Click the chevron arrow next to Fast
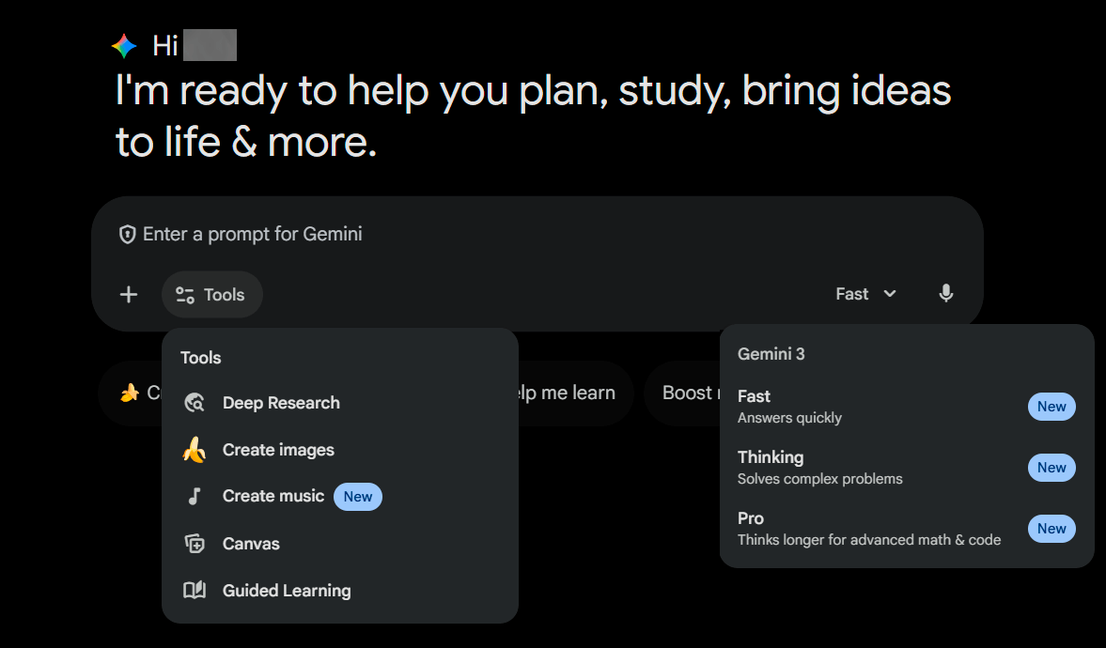This screenshot has width=1106, height=648. click(x=890, y=294)
